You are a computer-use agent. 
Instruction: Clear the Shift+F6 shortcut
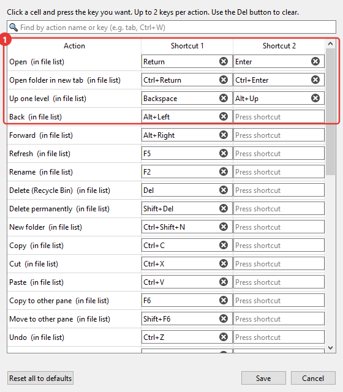point(224,318)
